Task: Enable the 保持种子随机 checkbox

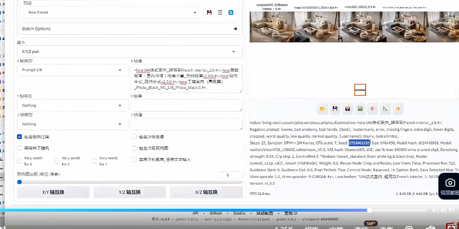Action: click(20, 148)
